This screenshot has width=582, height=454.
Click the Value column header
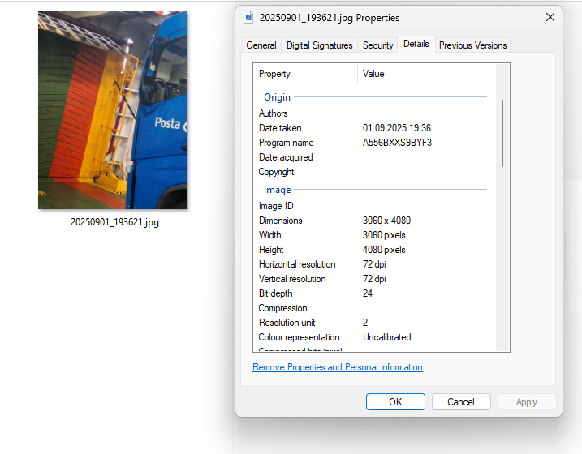click(419, 74)
